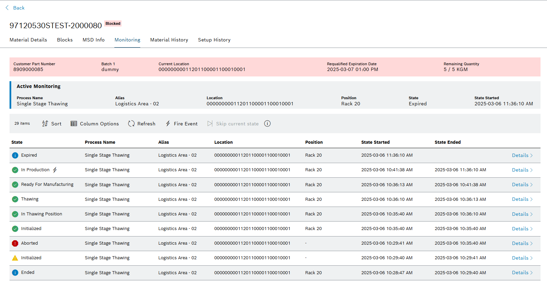Click blue info icon in Ended row
Viewport: 547px width, 281px height.
click(x=15, y=273)
